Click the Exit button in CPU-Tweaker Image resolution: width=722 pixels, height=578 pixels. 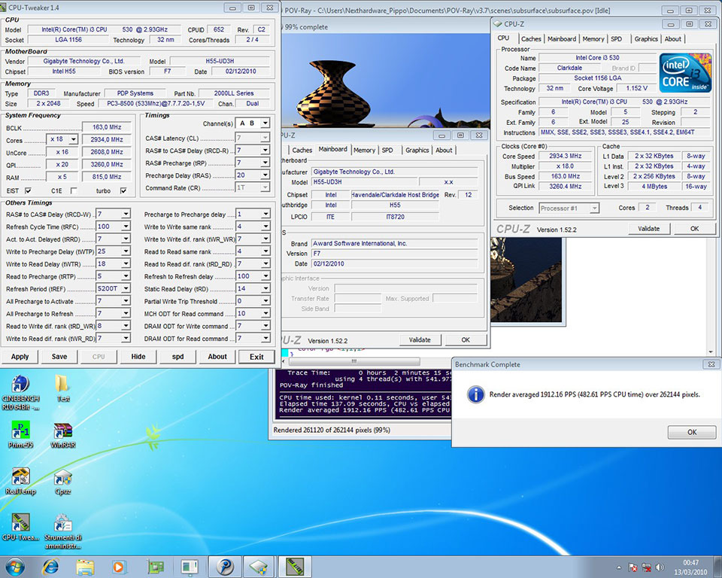click(x=256, y=357)
